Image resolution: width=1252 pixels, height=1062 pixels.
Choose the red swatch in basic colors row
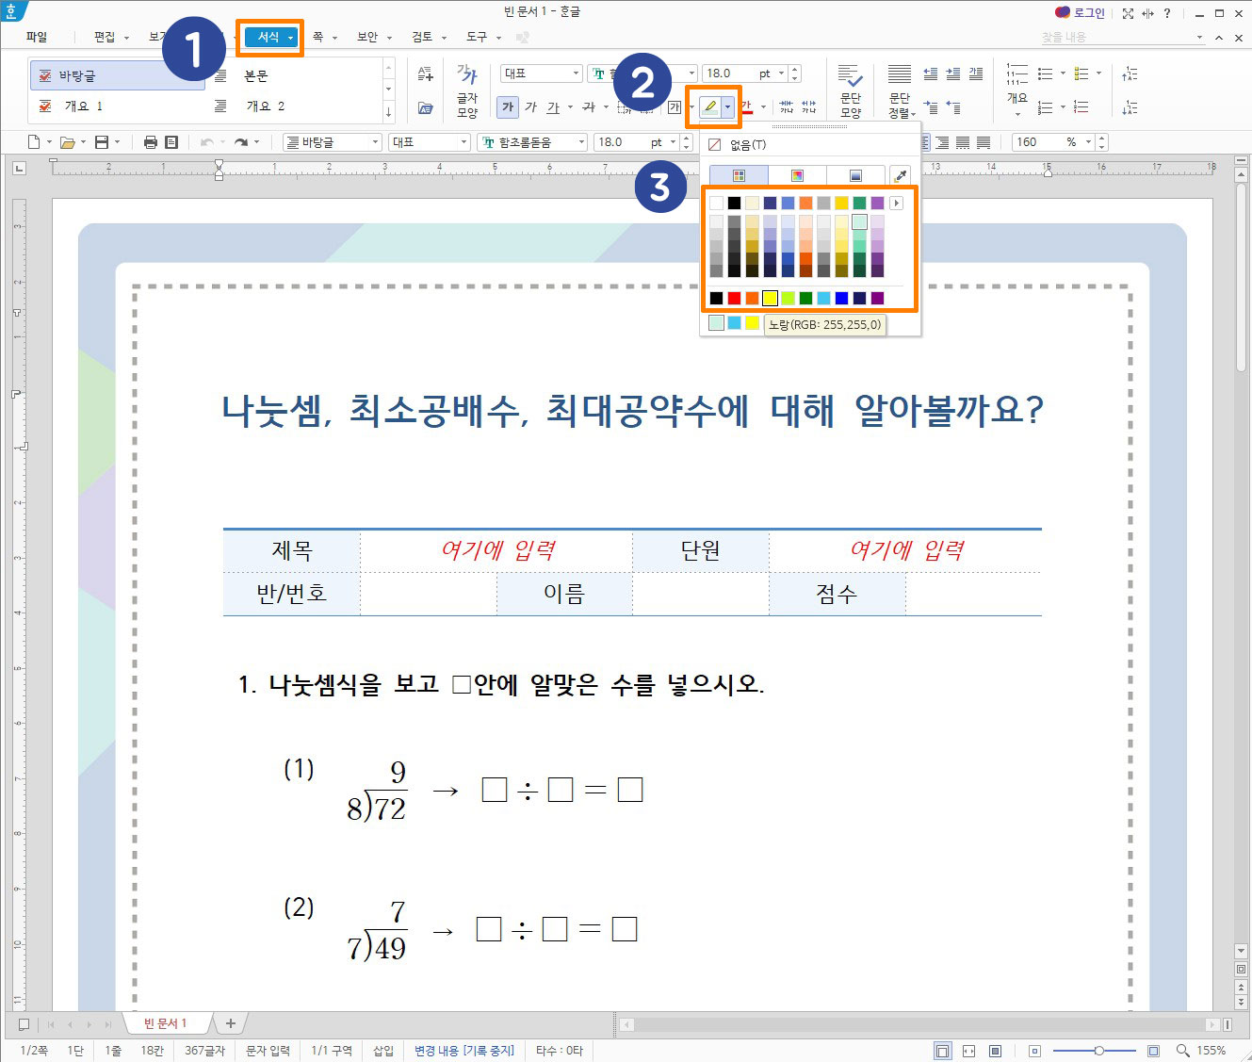coord(734,298)
